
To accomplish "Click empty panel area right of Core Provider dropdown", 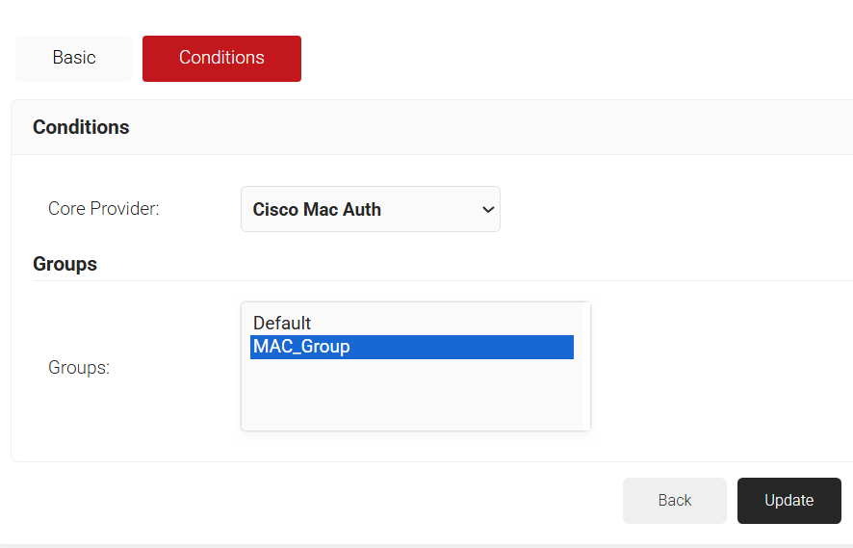I will [x=674, y=209].
